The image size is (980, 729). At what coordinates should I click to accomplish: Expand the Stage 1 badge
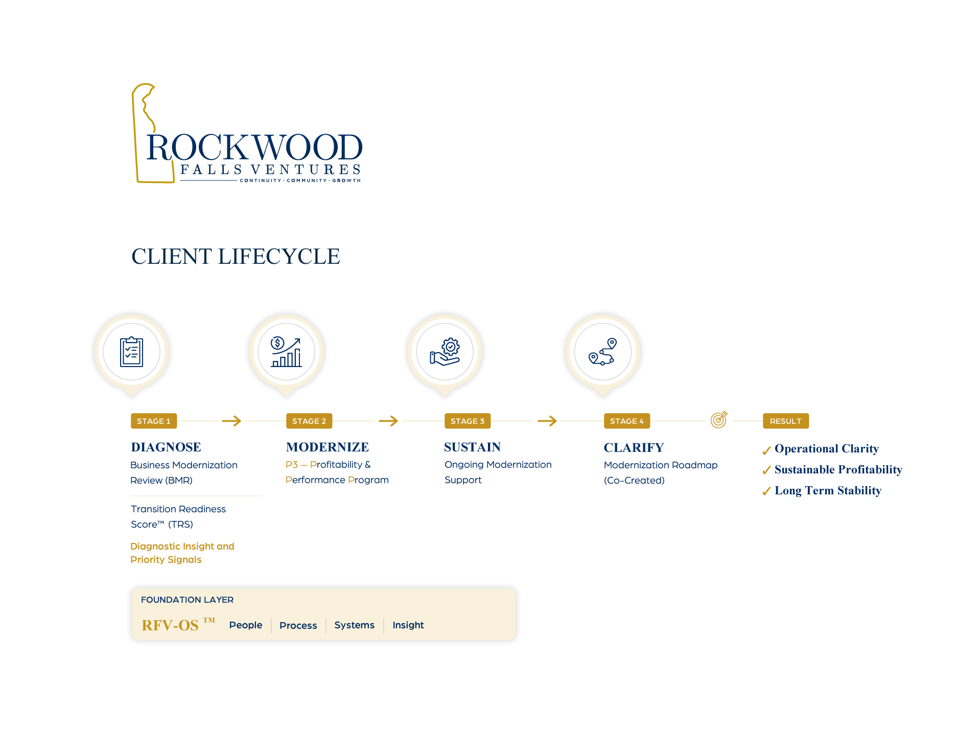click(x=153, y=421)
